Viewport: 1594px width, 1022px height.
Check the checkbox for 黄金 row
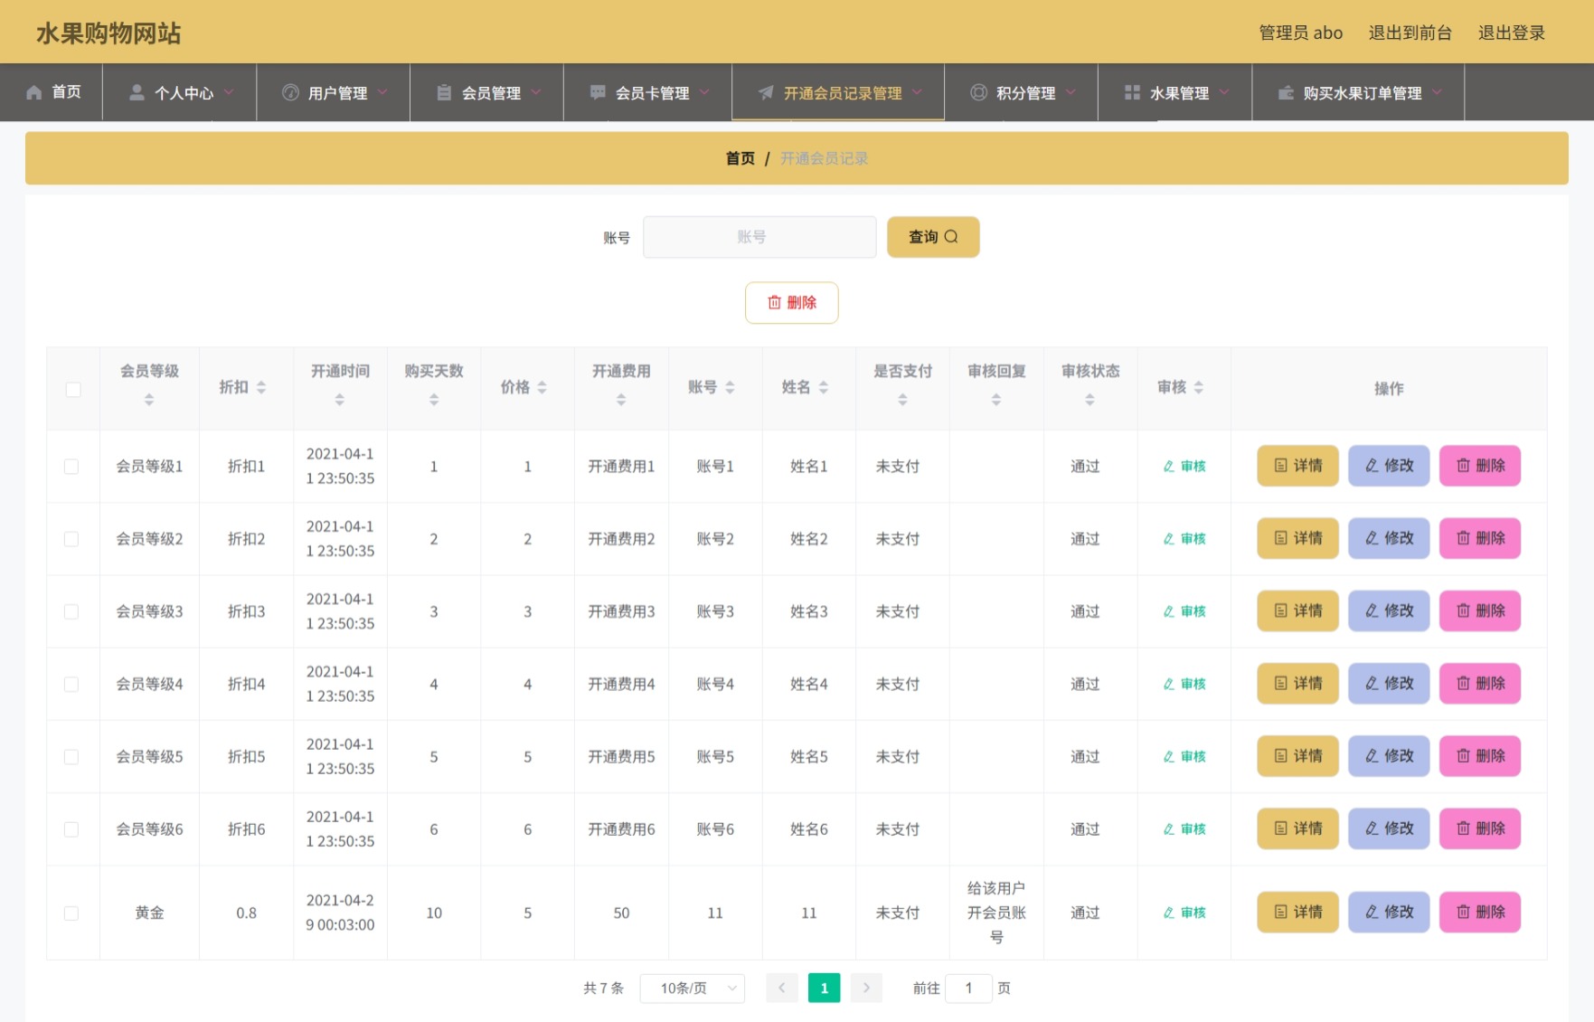(71, 913)
